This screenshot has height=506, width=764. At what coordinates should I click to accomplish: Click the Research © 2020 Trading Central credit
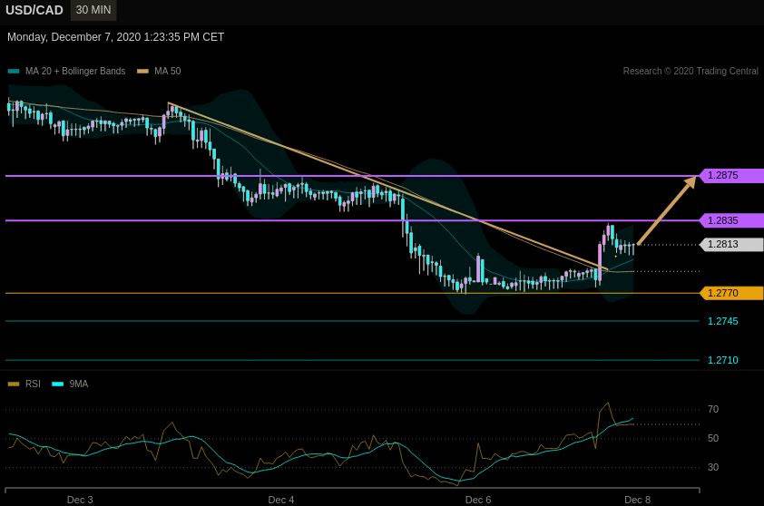(x=691, y=71)
